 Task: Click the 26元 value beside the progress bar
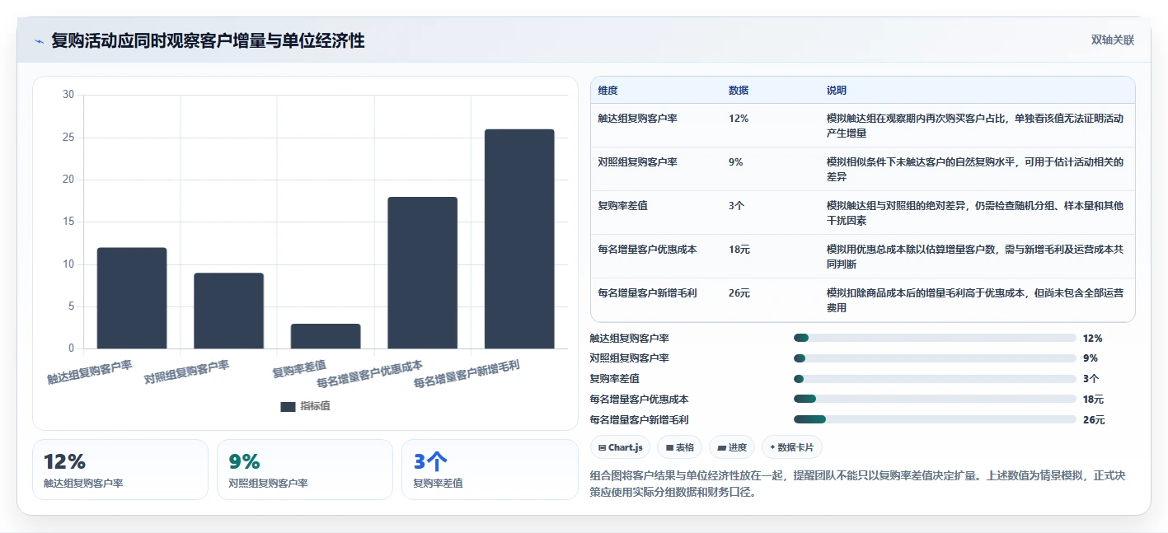pos(1094,420)
